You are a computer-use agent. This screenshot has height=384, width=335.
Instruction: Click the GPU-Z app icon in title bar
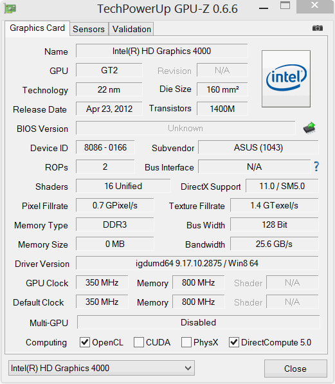tap(10, 8)
